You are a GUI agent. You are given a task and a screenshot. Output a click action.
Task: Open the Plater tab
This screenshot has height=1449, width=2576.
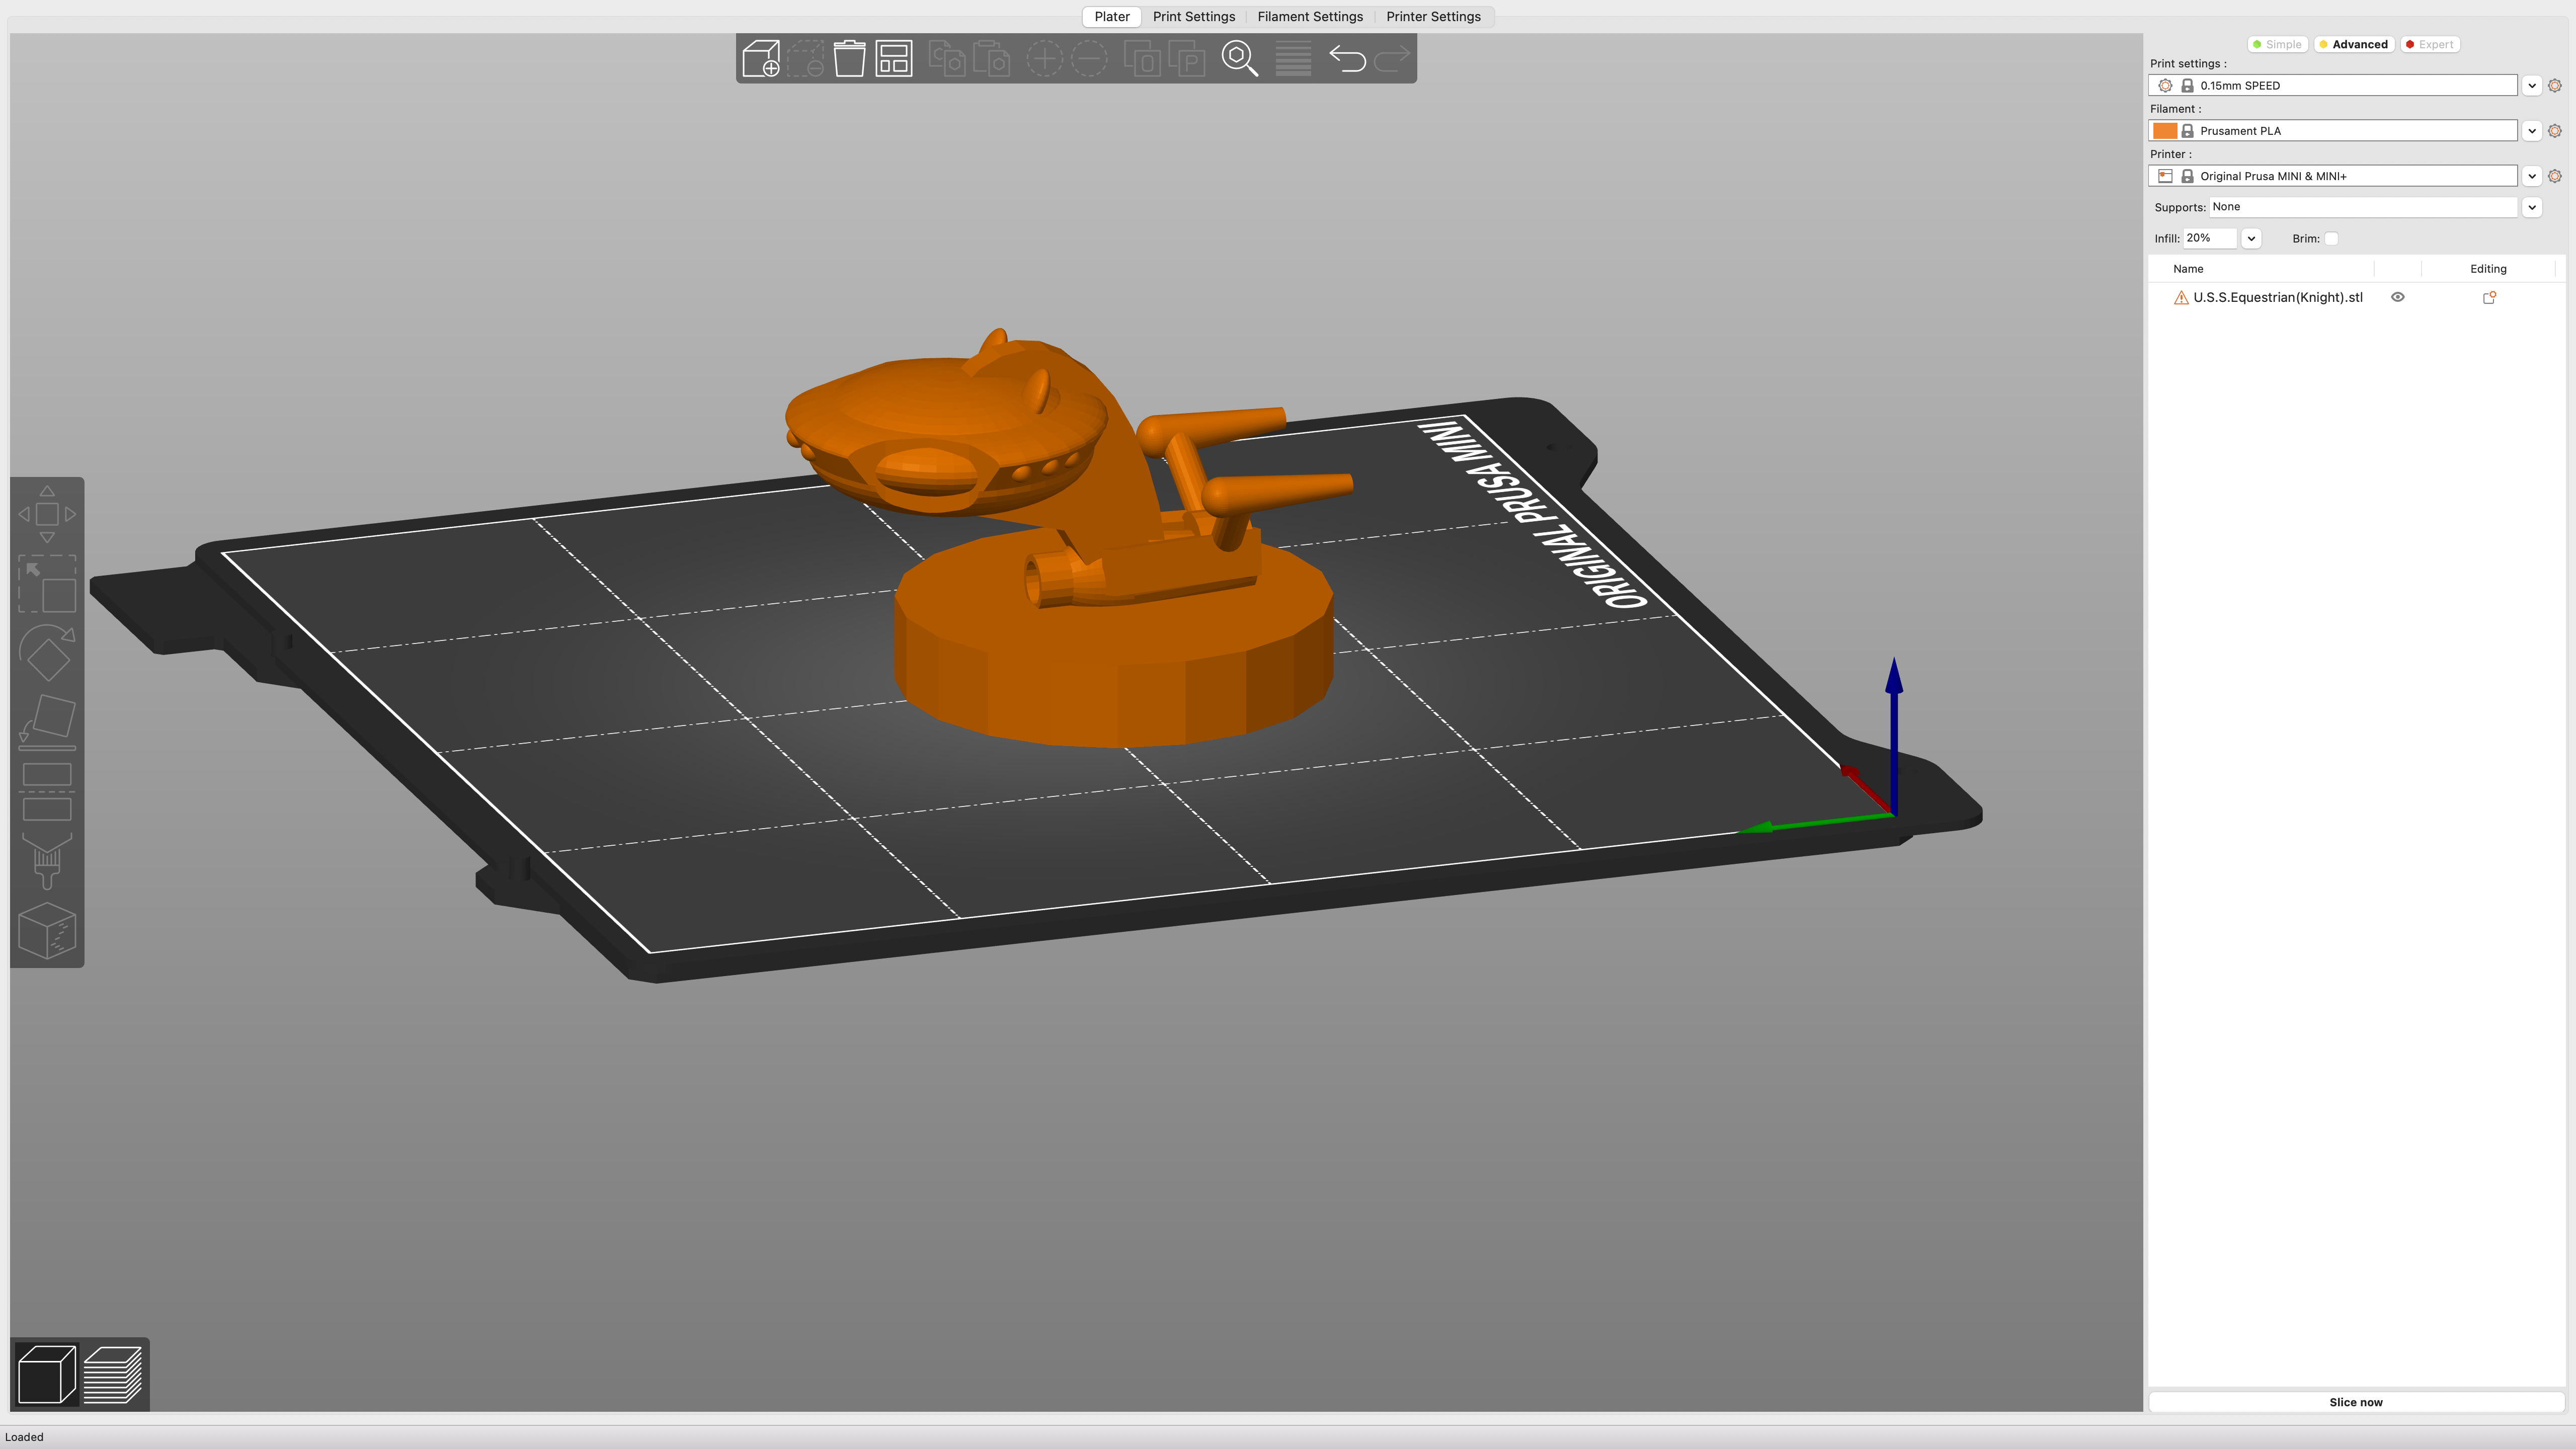(x=1111, y=17)
